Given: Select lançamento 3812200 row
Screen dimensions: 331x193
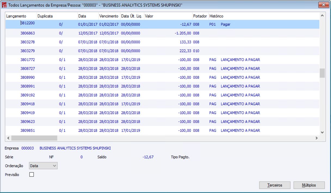Looking at the screenshot, I should tap(162, 24).
